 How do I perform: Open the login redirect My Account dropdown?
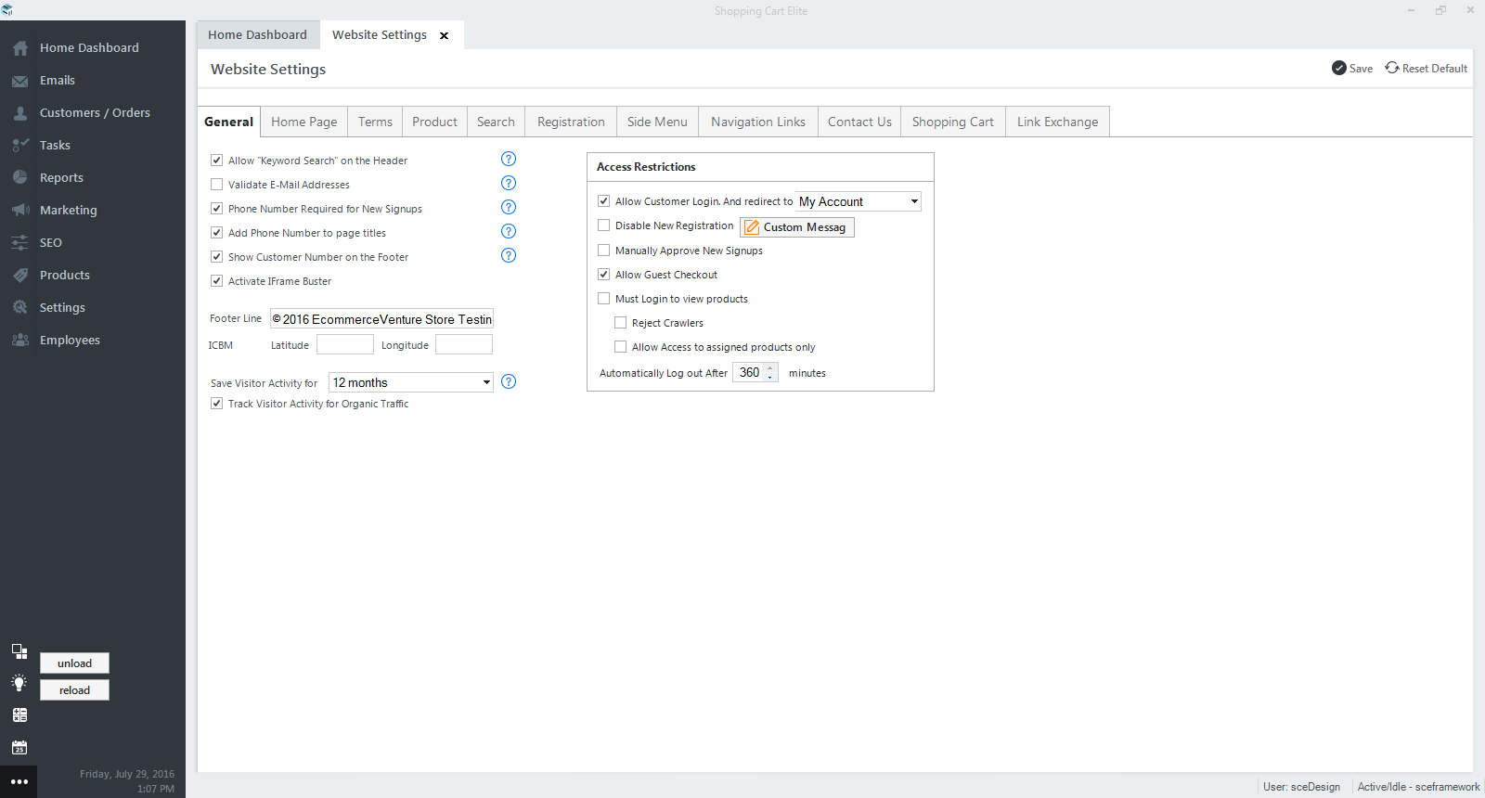coord(859,201)
